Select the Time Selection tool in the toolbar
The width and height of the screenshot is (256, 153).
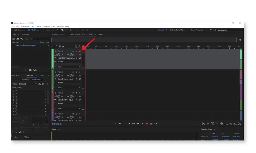[x=71, y=30]
